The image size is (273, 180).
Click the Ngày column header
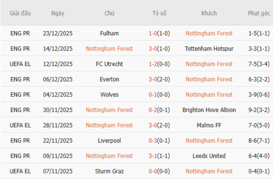click(58, 13)
